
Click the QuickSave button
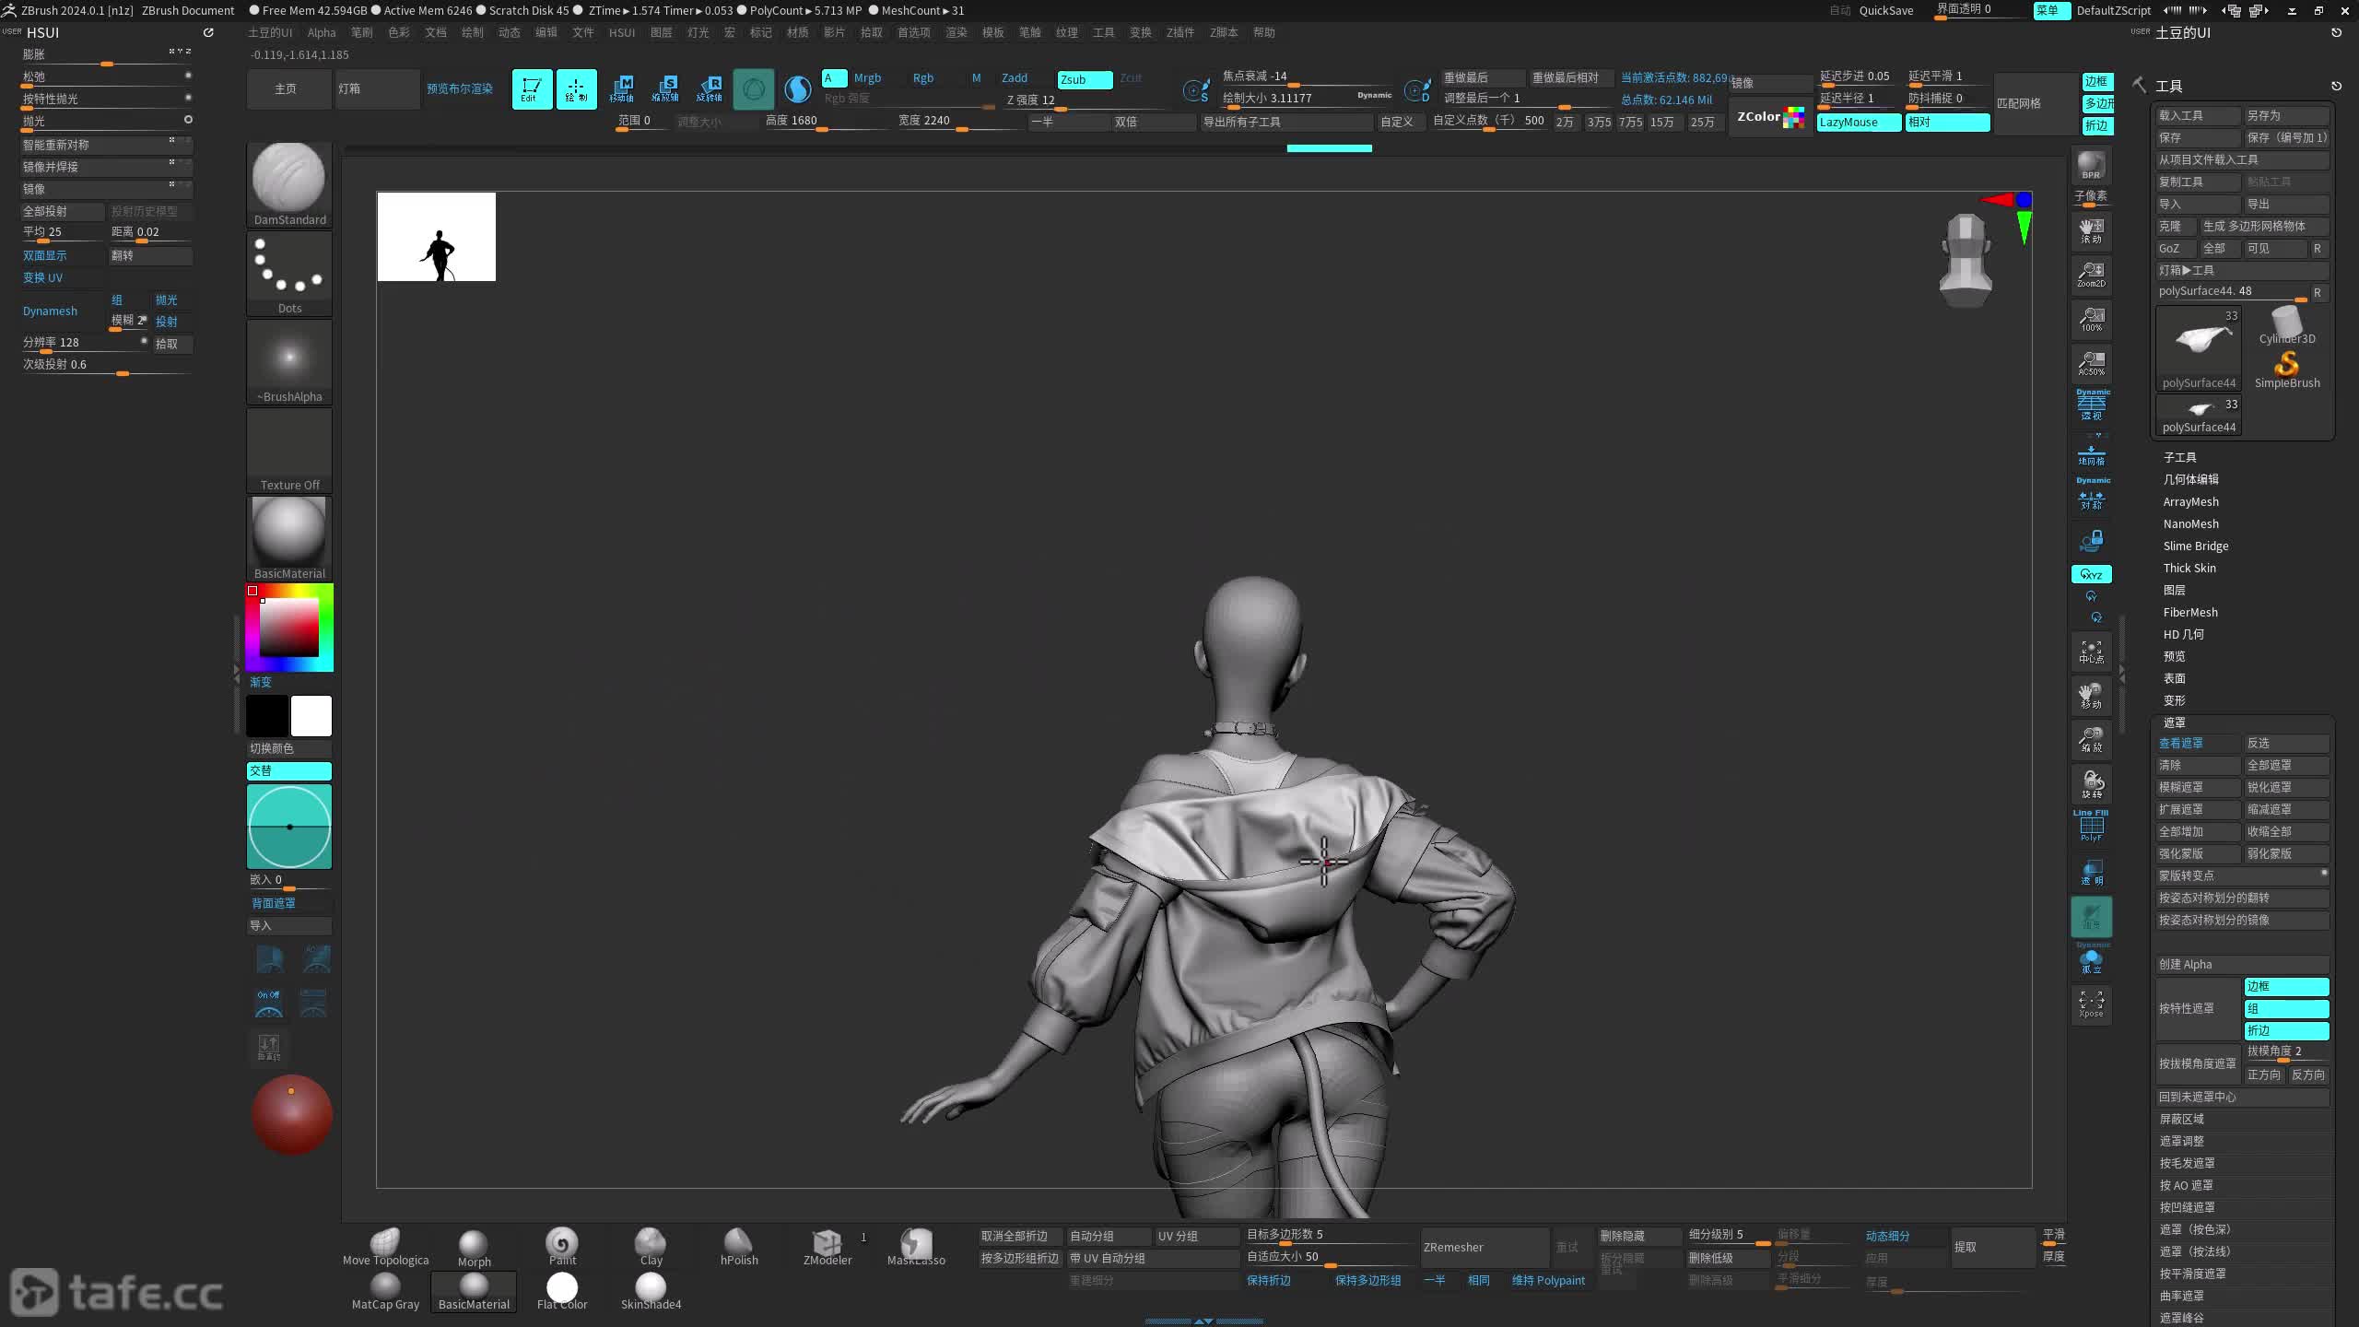1885,10
